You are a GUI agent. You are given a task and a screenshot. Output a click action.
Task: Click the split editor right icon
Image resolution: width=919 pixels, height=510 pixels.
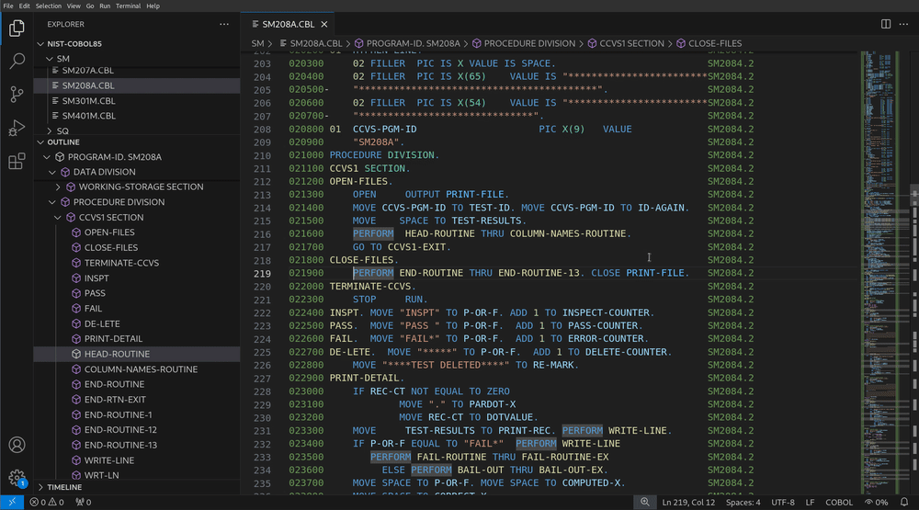tap(885, 24)
